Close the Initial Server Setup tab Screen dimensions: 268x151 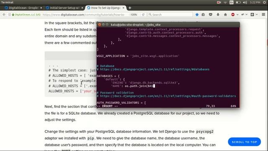(x=82, y=8)
